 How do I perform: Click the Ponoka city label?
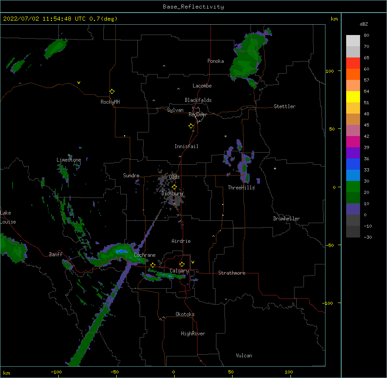[215, 61]
